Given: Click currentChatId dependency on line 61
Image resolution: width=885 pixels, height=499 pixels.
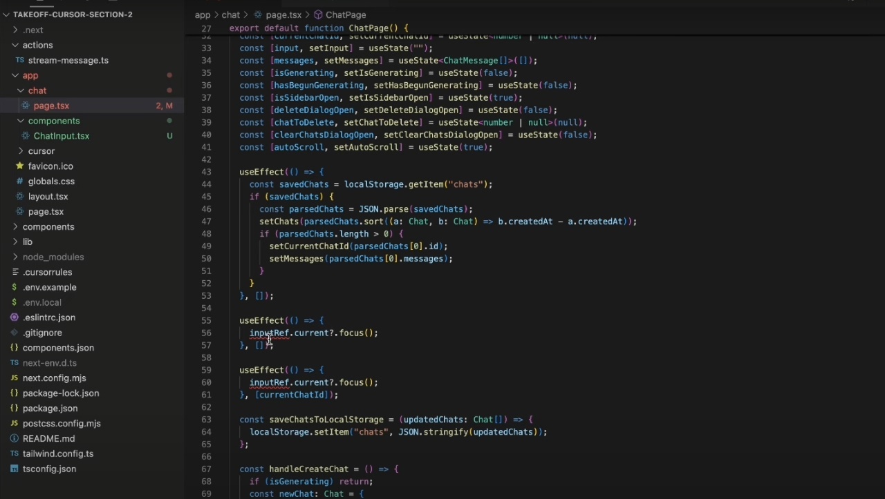Looking at the screenshot, I should 291,395.
